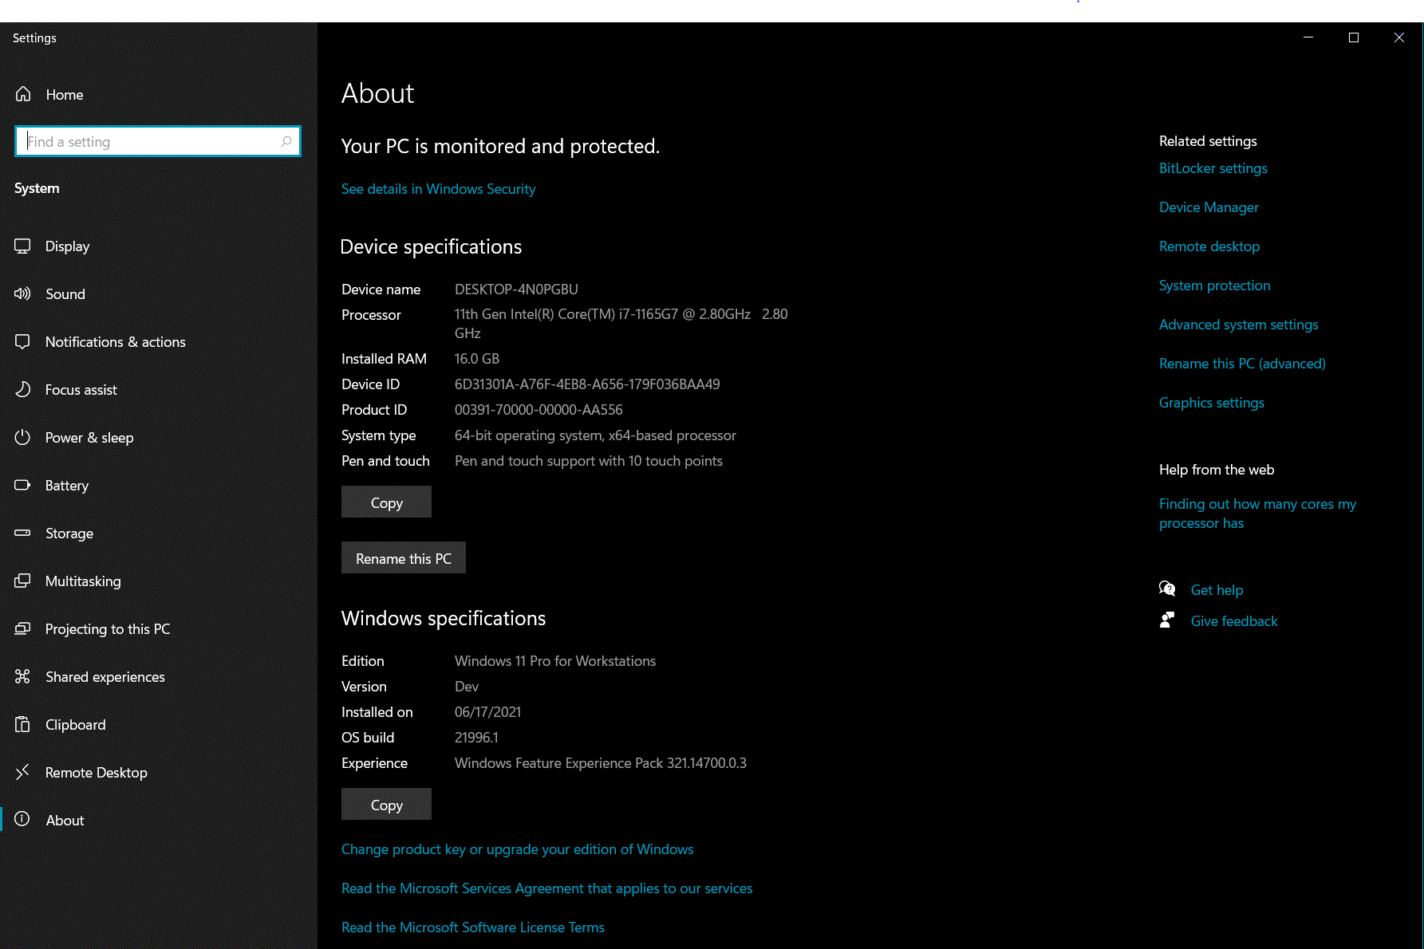Click the search magnifier icon
The image size is (1424, 949).
(x=286, y=141)
